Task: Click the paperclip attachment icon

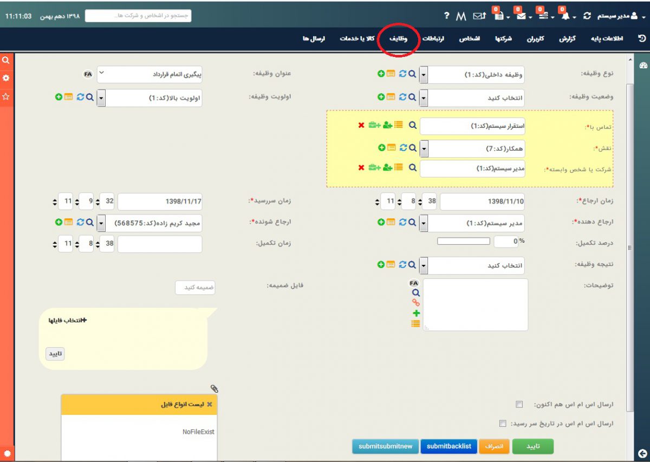Action: point(214,388)
